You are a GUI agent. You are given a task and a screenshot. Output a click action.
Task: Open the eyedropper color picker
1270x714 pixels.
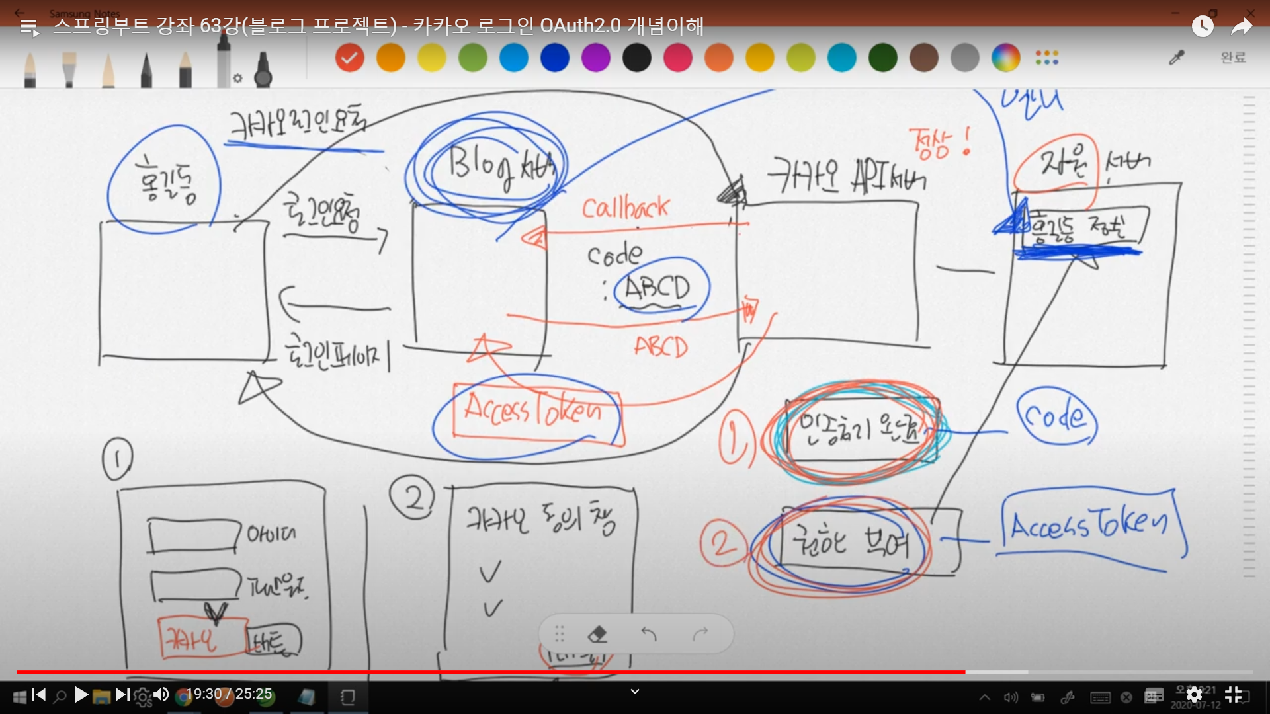pyautogui.click(x=1176, y=58)
